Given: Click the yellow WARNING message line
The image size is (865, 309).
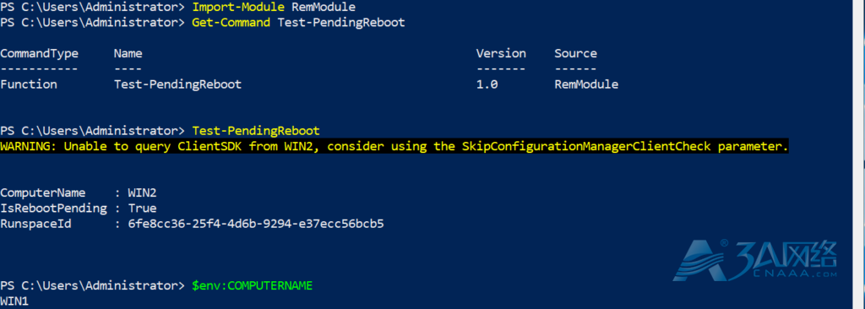Looking at the screenshot, I should pos(394,146).
